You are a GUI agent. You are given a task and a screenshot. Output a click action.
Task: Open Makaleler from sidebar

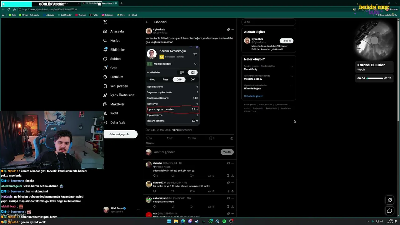114,104
